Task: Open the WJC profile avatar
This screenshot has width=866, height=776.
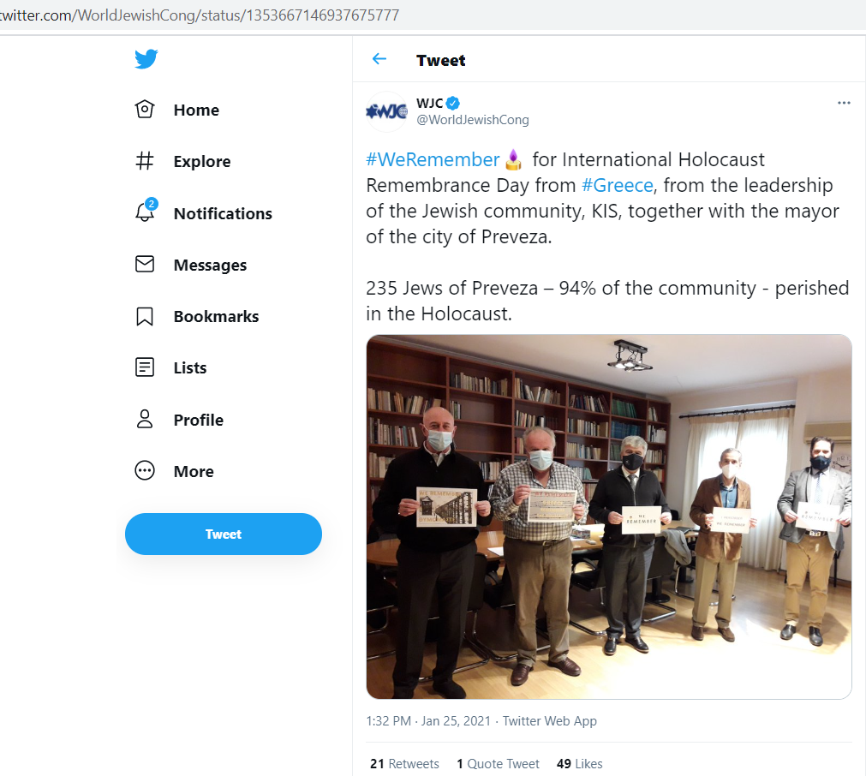Action: click(387, 111)
